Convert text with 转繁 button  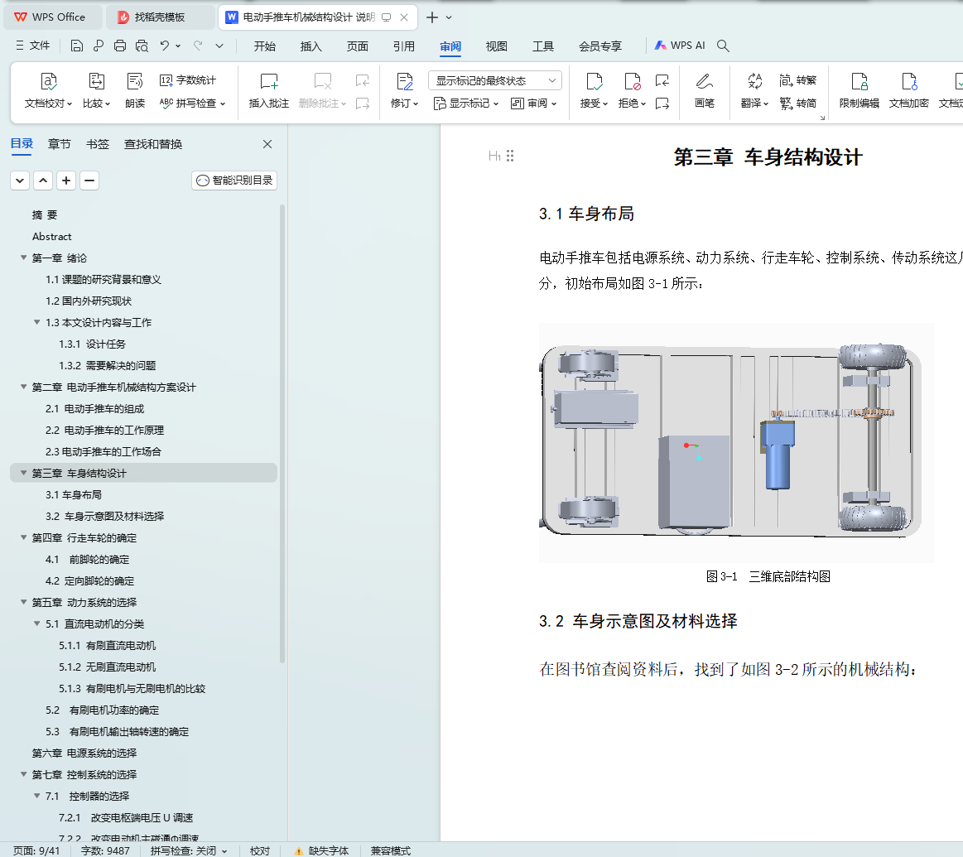[x=797, y=79]
